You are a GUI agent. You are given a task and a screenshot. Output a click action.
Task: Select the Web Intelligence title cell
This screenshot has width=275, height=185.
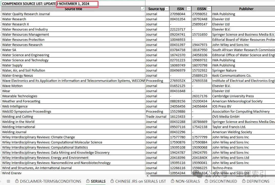pyautogui.click(x=73, y=106)
